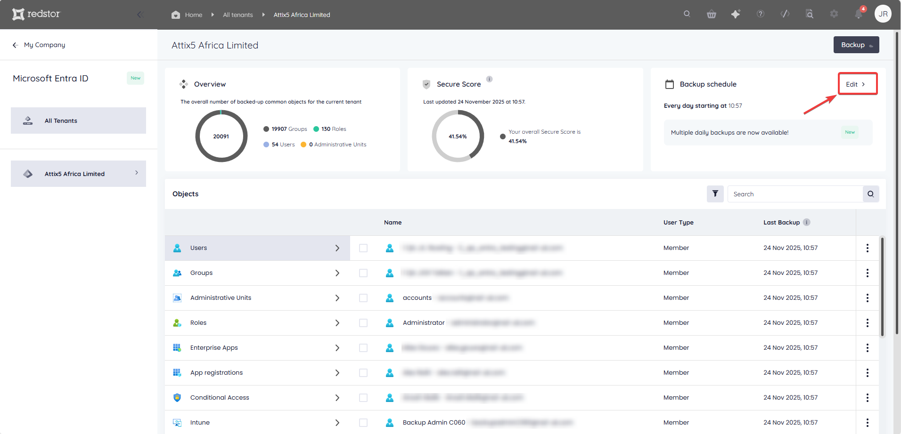Expand the Groups category chevron
This screenshot has height=434, width=901.
click(337, 273)
